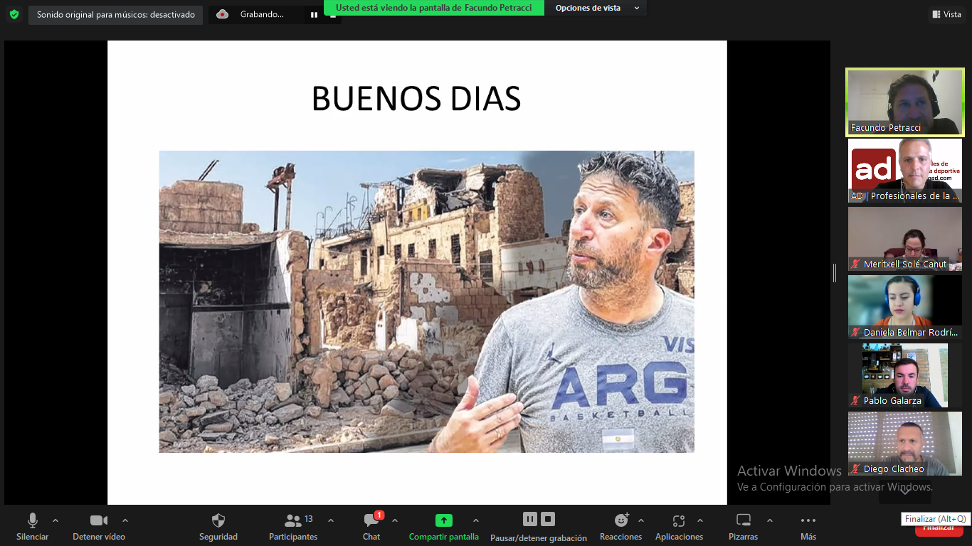
Task: Click the green Share Screen icon
Action: pos(443,520)
